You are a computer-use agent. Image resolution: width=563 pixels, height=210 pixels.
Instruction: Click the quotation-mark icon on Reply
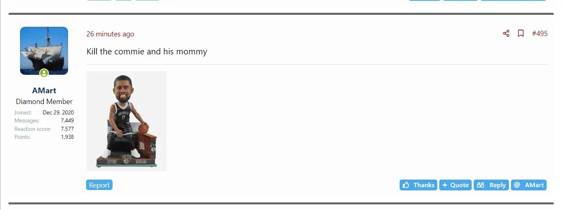pos(481,185)
